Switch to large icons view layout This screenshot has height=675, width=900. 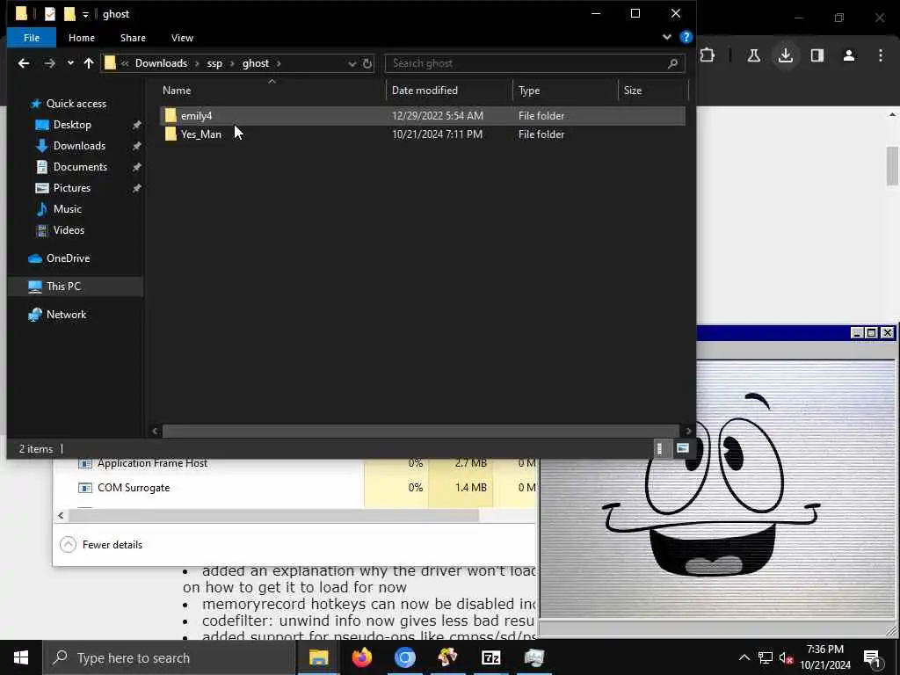click(682, 449)
